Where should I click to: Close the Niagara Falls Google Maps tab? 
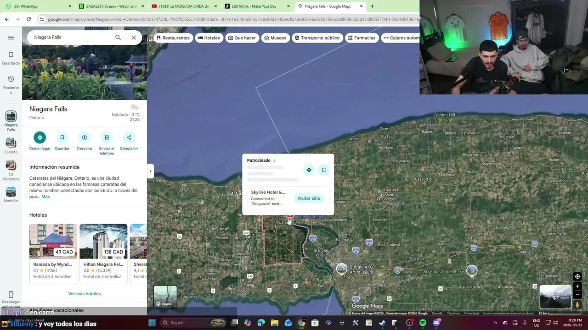click(x=361, y=6)
